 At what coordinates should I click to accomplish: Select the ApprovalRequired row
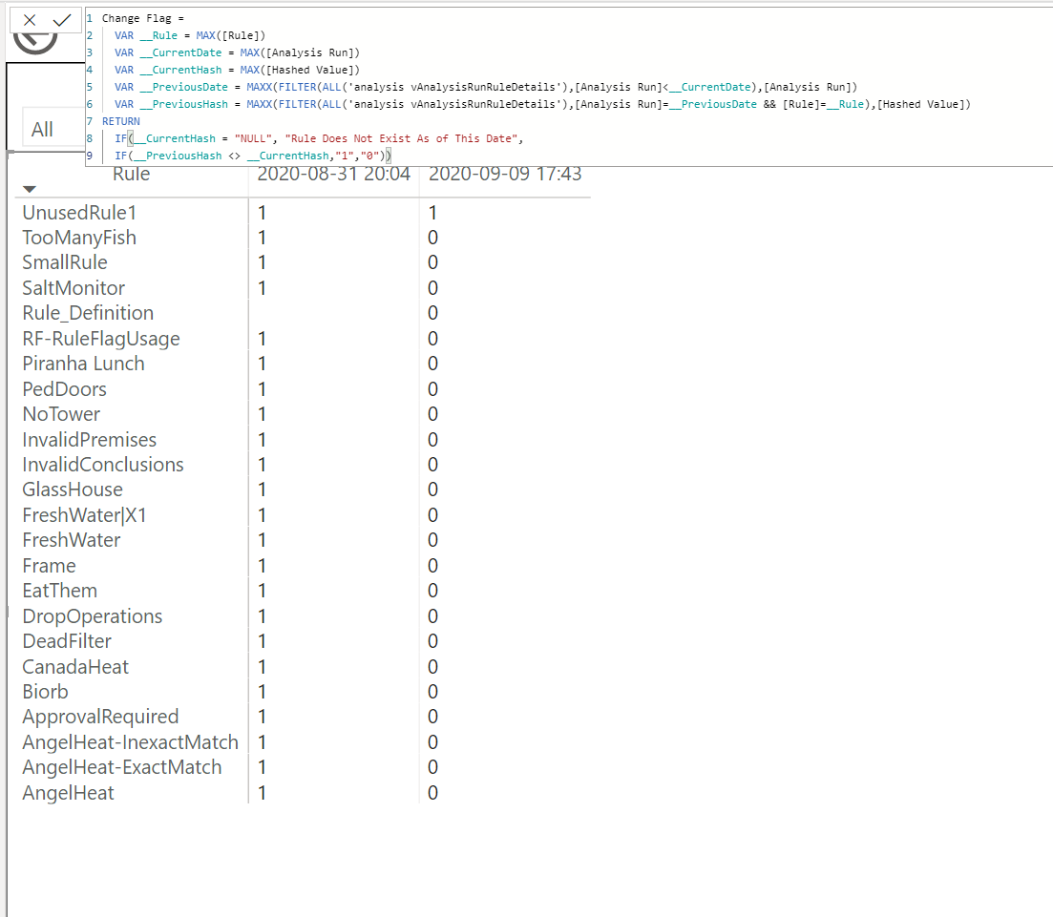[x=303, y=717]
